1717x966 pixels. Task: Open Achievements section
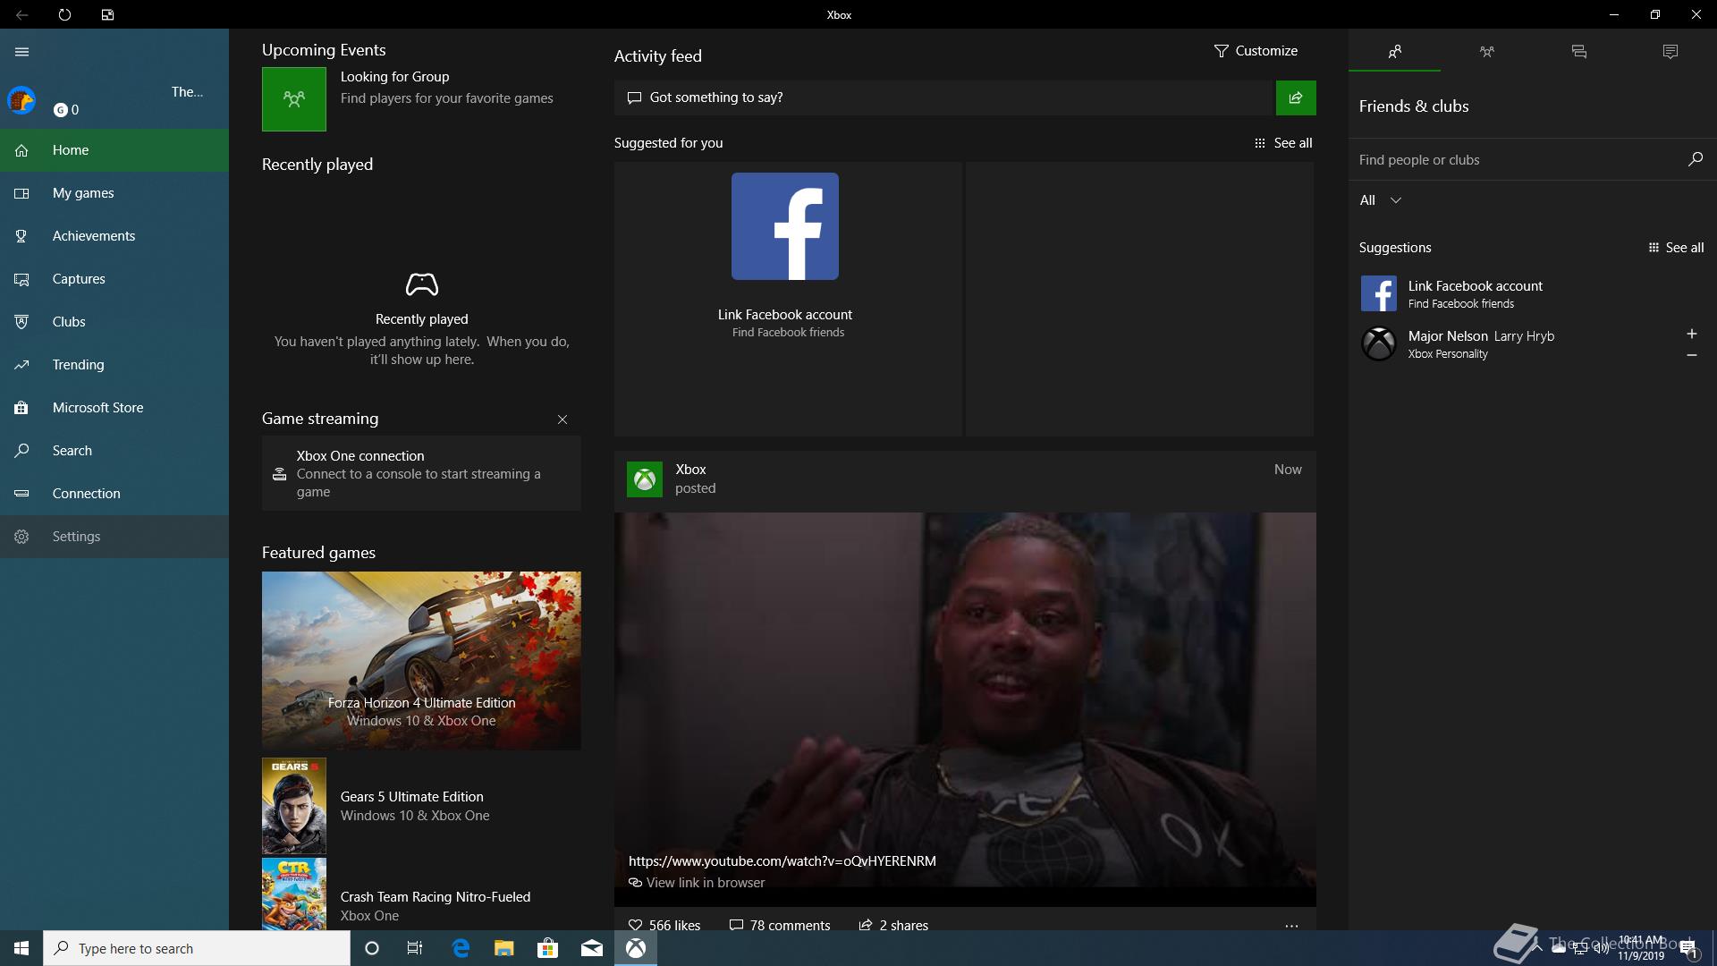coord(114,236)
